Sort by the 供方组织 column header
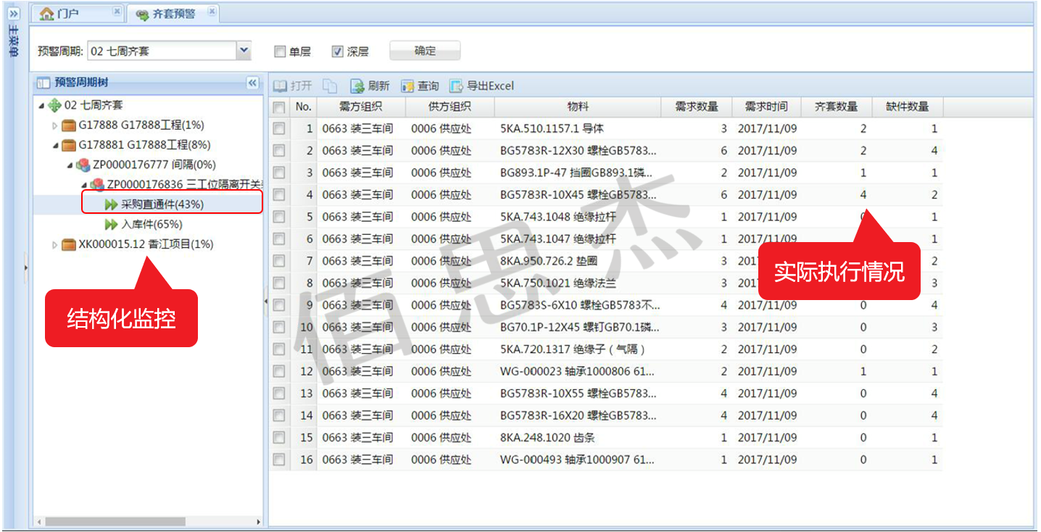This screenshot has height=532, width=1041. [450, 107]
